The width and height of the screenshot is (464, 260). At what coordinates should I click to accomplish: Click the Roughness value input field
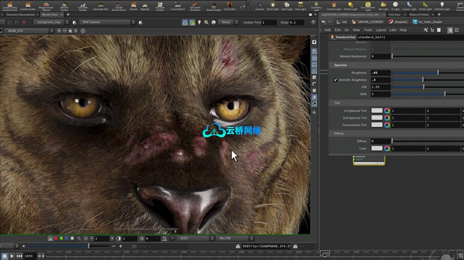[x=380, y=73]
